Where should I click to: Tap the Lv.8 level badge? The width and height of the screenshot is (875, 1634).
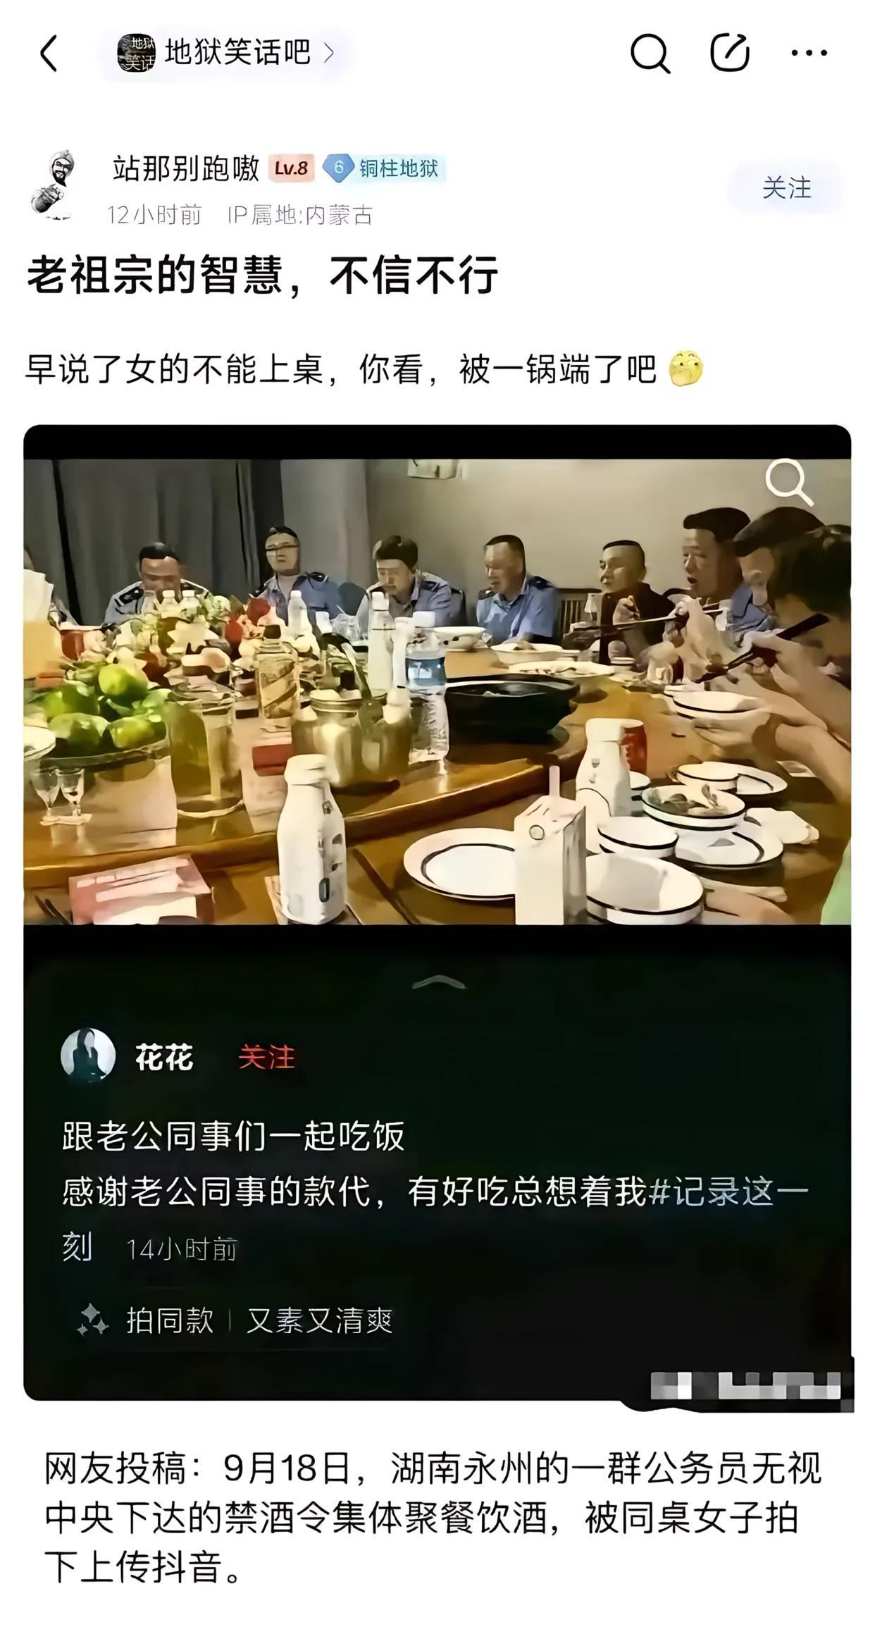[291, 168]
